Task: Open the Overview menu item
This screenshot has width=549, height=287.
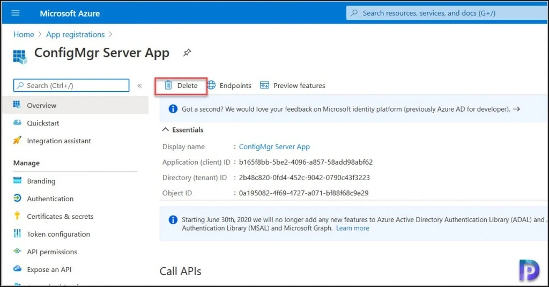Action: click(x=75, y=105)
